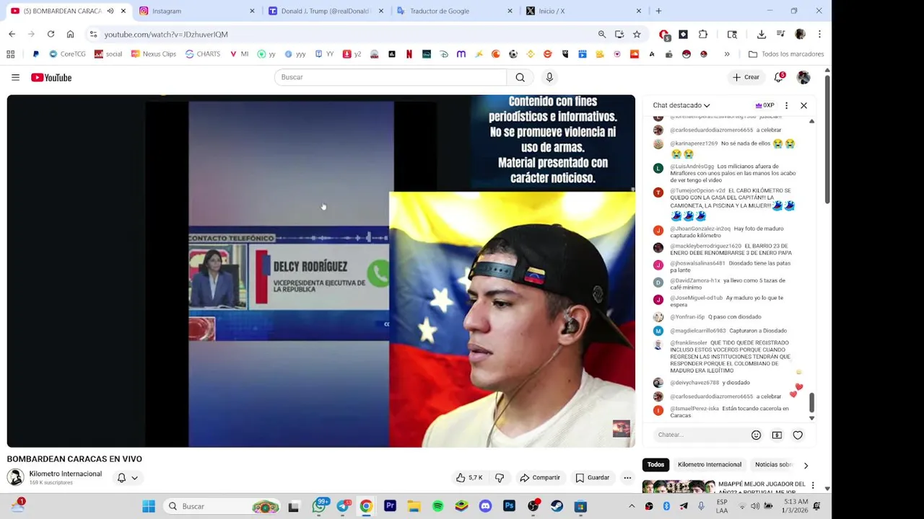Click the Compartir button
924x519 pixels.
[540, 477]
